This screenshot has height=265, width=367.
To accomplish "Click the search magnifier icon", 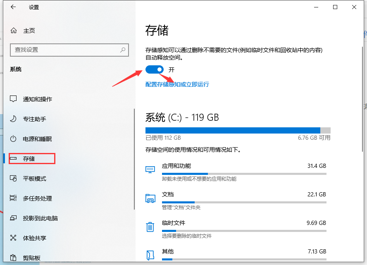I will [123, 50].
